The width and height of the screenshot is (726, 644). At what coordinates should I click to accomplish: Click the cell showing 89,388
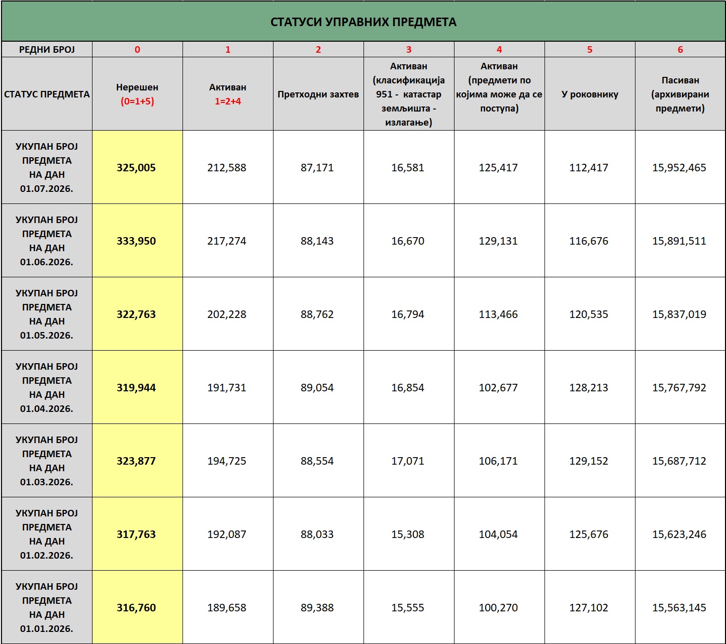point(318,607)
